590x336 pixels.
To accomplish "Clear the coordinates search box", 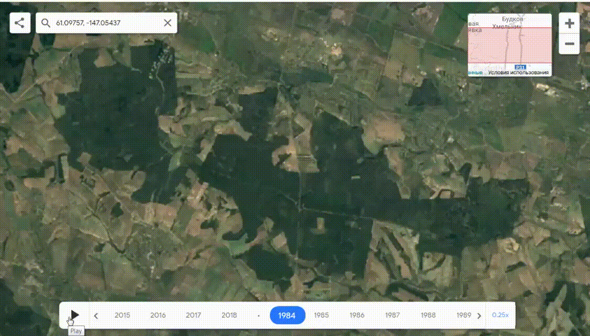I will [x=168, y=23].
